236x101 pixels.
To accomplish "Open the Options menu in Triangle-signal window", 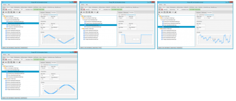I will tap(5, 5).
